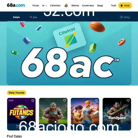
Task: Click the colorful ball icon in navigation
Action: pos(66,6)
